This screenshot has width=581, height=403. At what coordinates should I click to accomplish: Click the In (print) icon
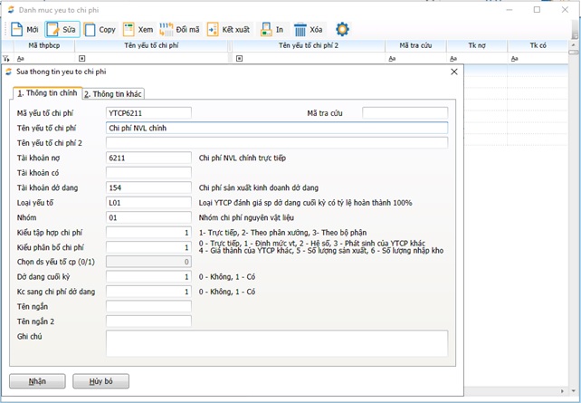[266, 29]
